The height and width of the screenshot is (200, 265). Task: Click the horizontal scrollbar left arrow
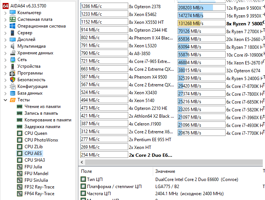pyautogui.click(x=82, y=162)
